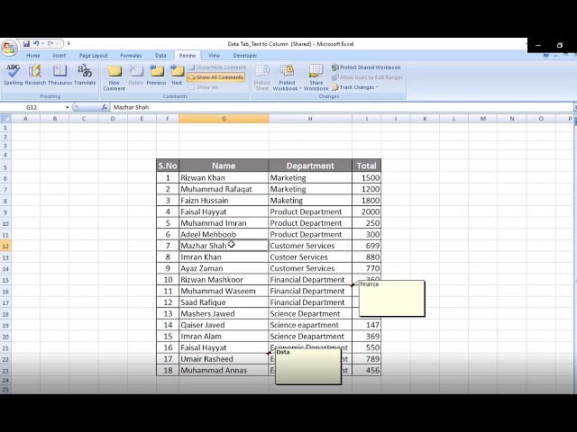
Task: Select cell containing Adeel Mehboob
Action: (224, 234)
